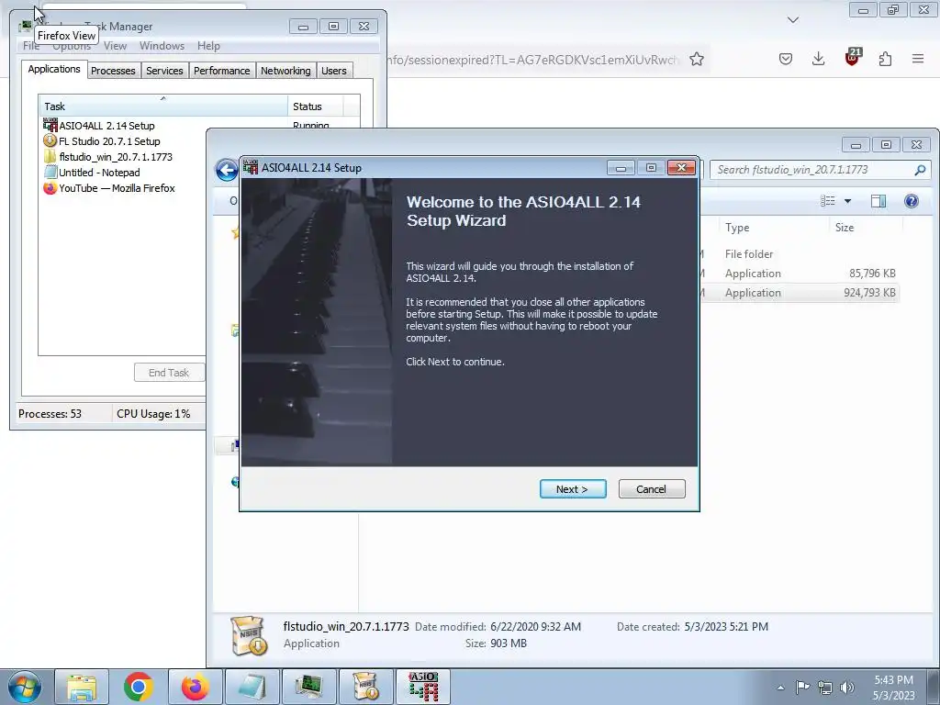Sort tasks by the Task column header
This screenshot has width=940, height=705.
click(163, 106)
